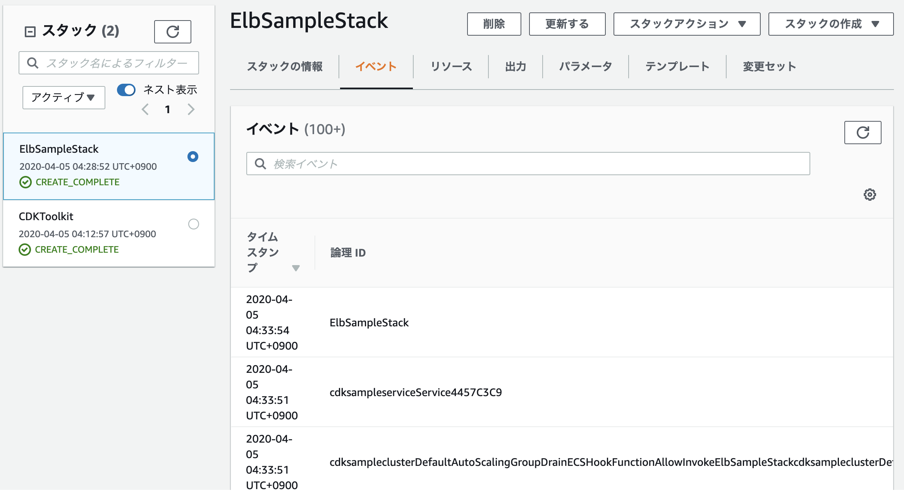
Task: Select the CDKToolkit radio button
Action: [x=194, y=224]
